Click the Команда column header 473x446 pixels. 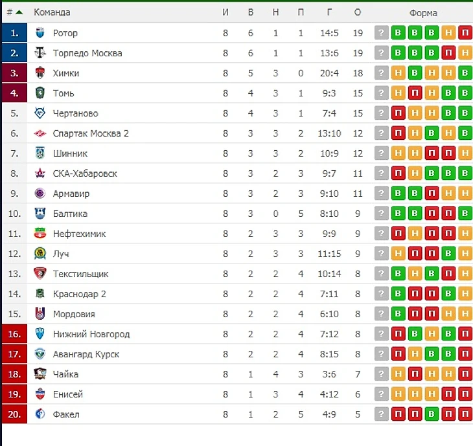coord(52,12)
